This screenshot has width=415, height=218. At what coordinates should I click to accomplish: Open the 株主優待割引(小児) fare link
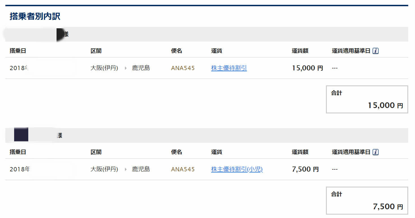237,169
